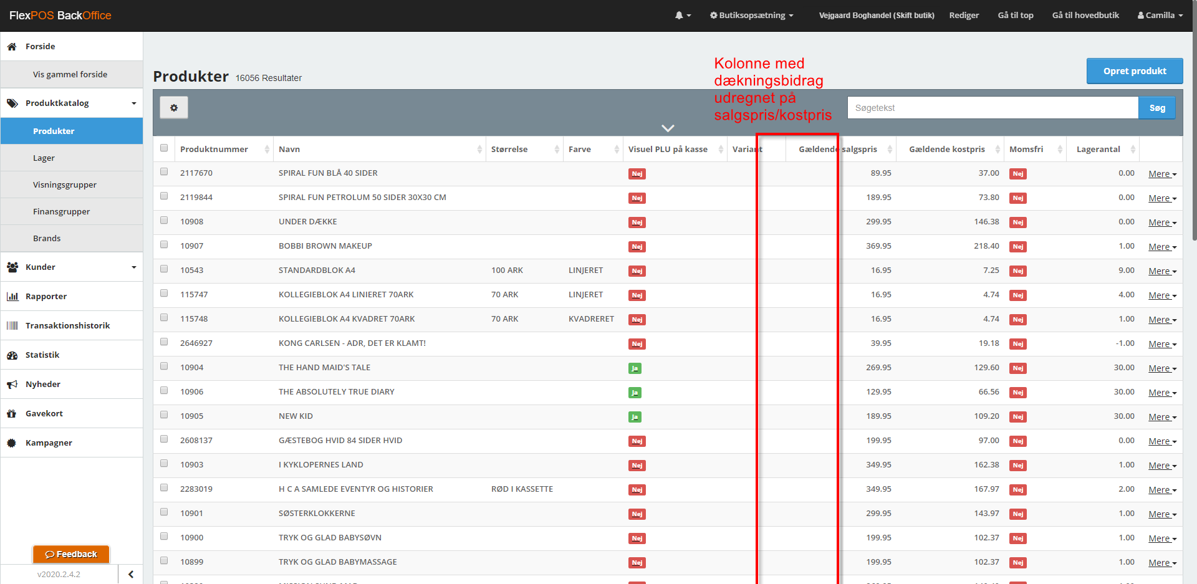Viewport: 1197px width, 584px height.
Task: Select checkbox for product 2117670
Action: click(164, 172)
